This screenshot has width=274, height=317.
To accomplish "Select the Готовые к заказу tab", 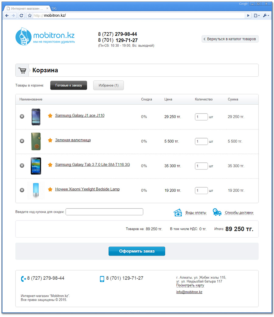I will [68, 85].
